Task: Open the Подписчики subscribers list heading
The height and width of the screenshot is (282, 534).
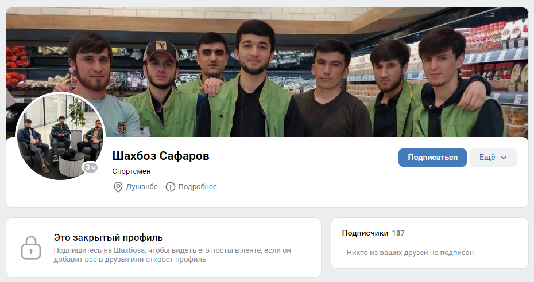Action: [x=365, y=233]
